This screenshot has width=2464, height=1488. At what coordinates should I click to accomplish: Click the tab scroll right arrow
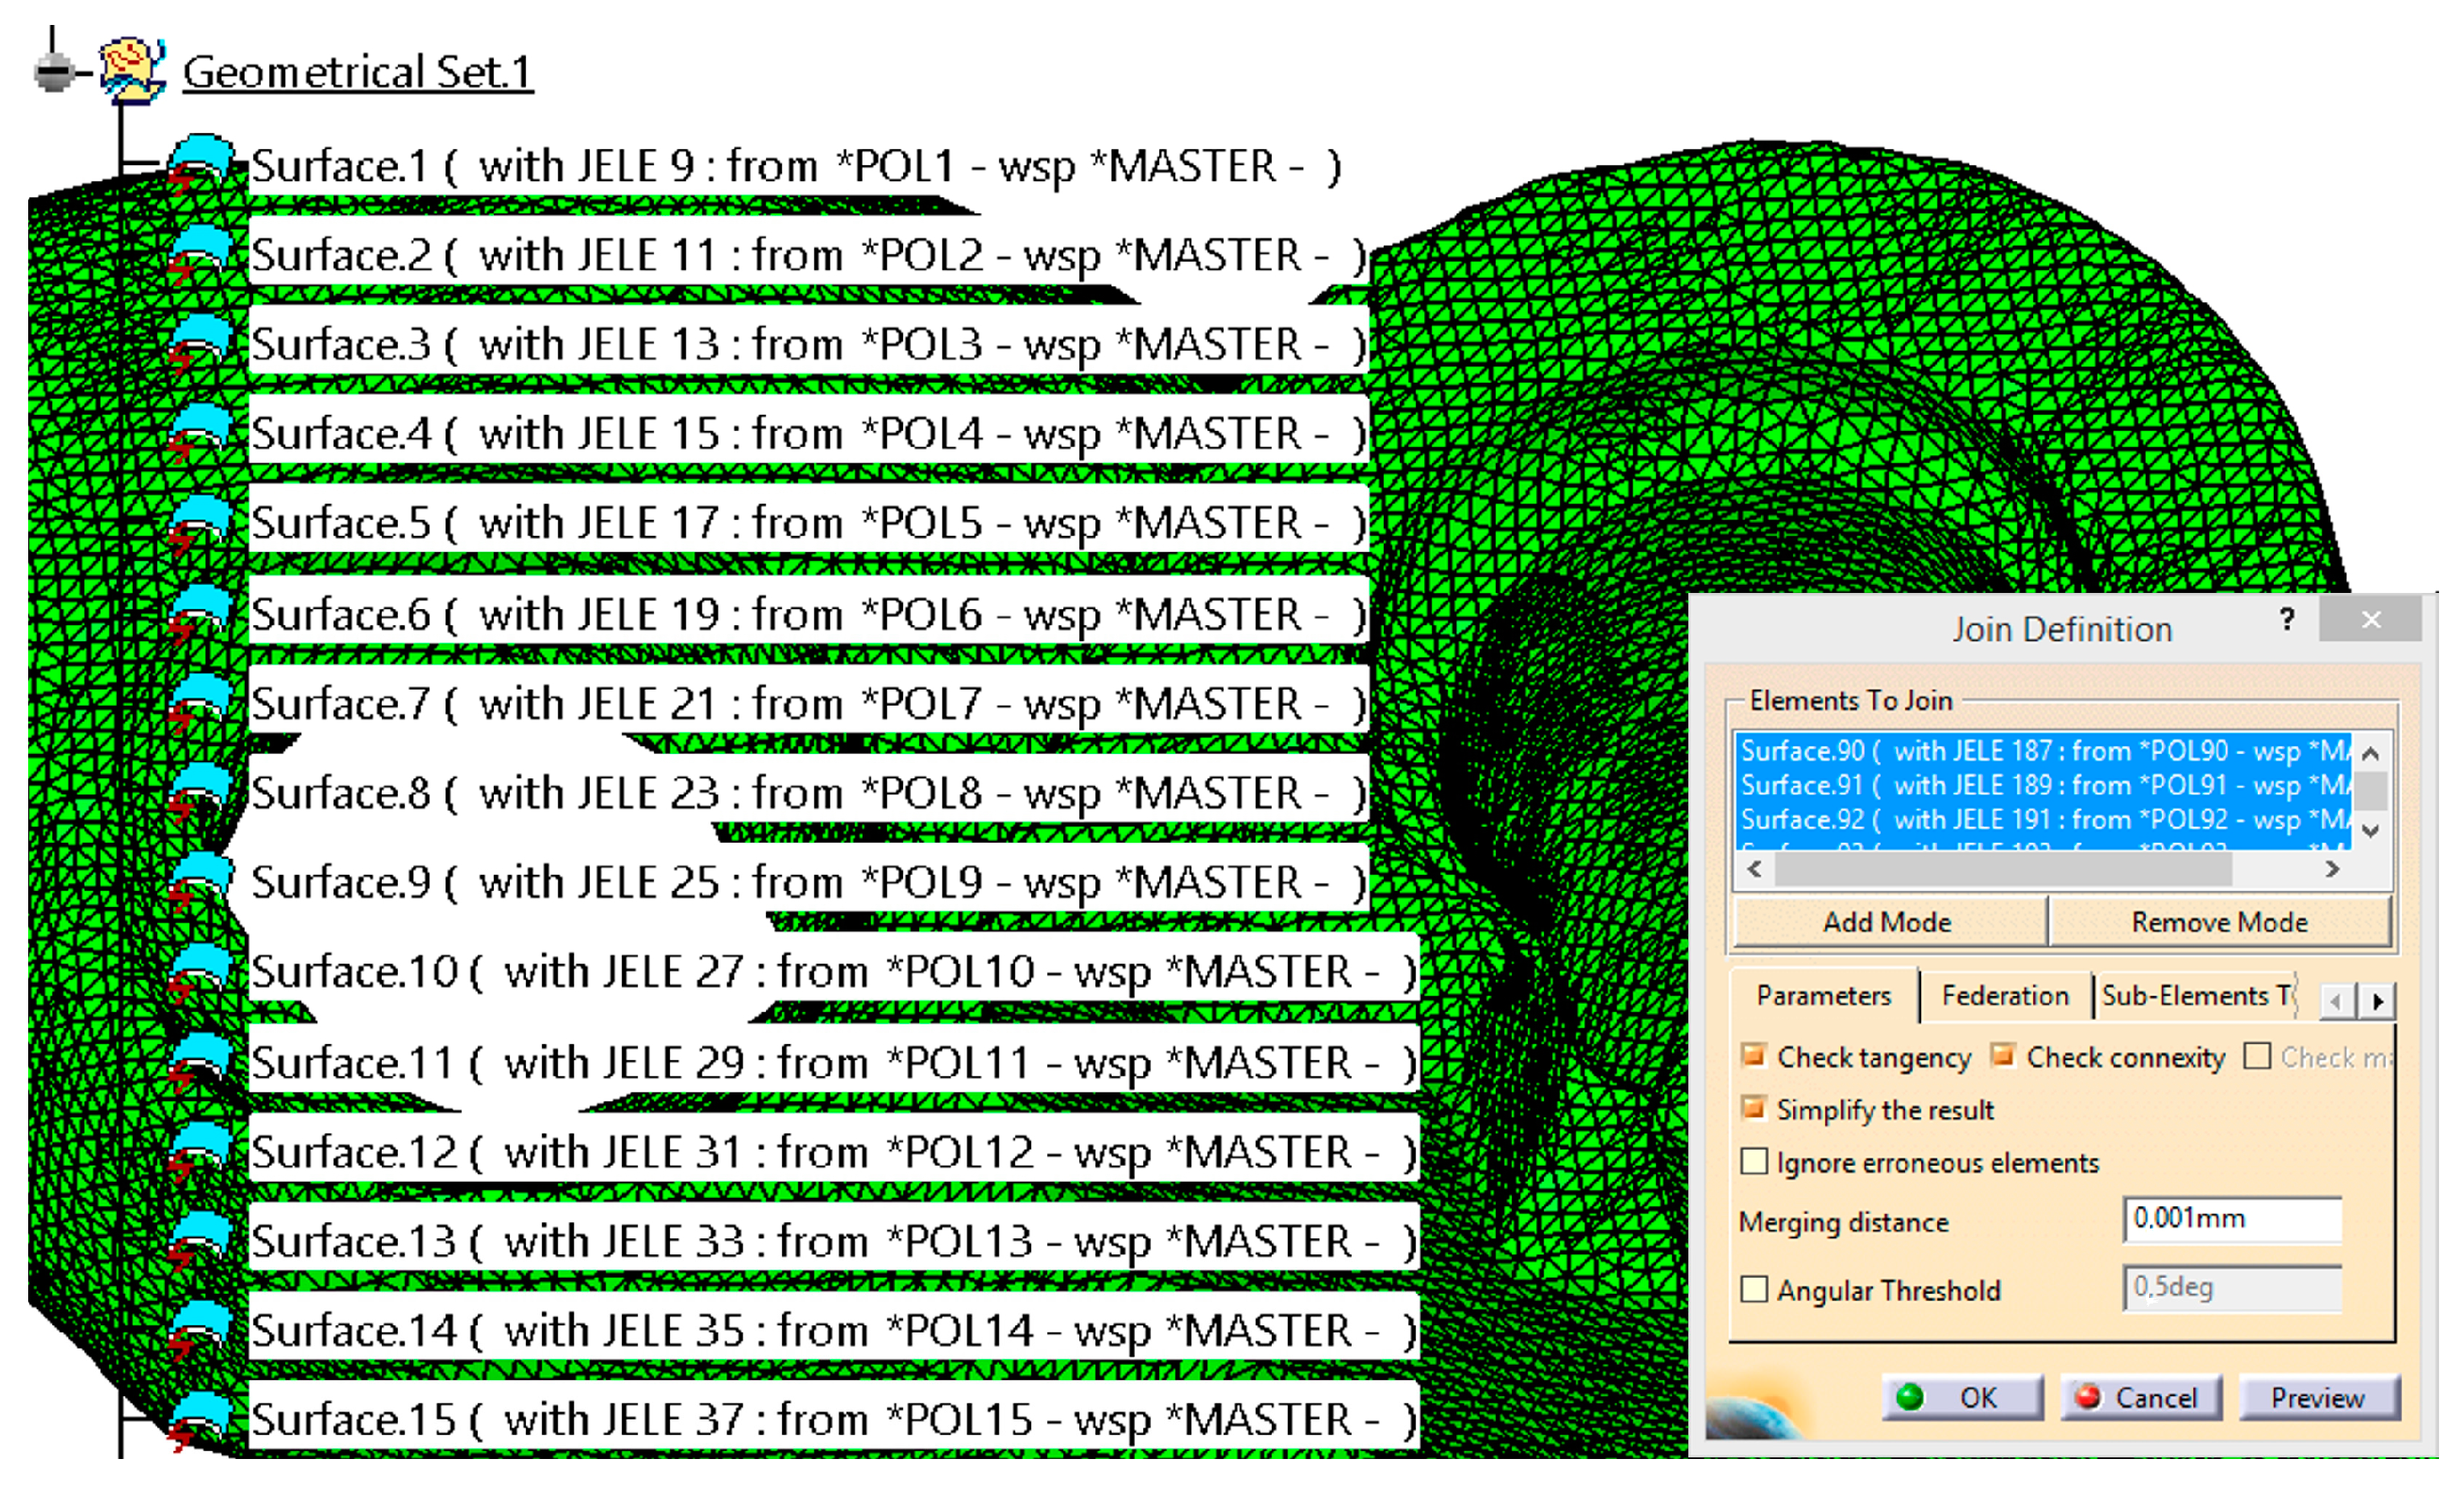coord(2378,1001)
